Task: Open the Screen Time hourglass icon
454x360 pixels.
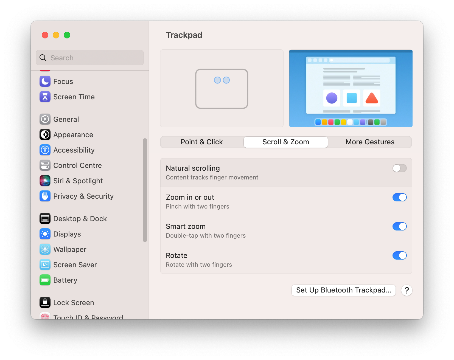Action: coord(45,97)
